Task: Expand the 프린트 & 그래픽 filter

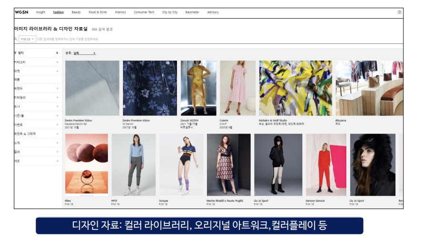Action: pyautogui.click(x=57, y=134)
